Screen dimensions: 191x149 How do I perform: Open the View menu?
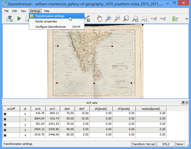[x=23, y=11]
